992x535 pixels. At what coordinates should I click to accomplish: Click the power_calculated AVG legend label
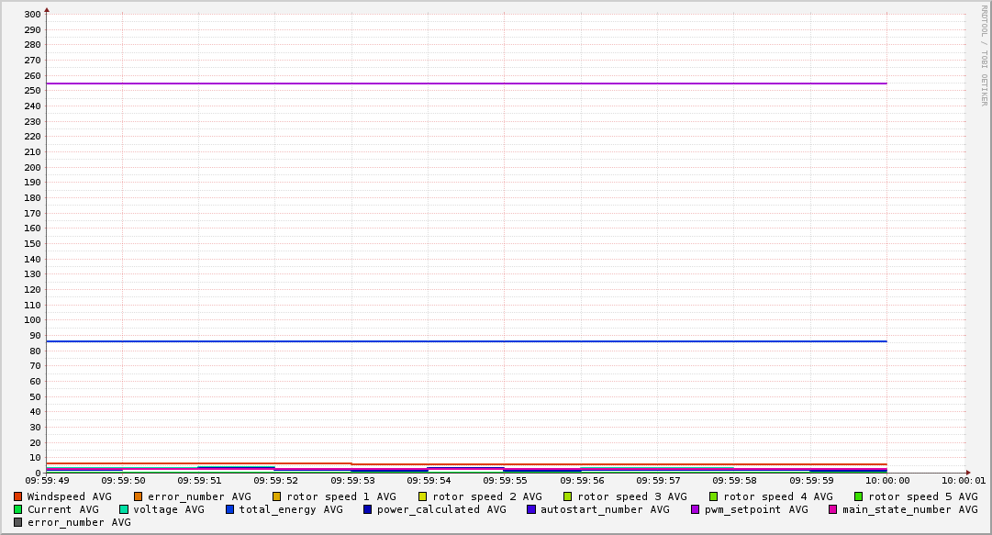440,509
